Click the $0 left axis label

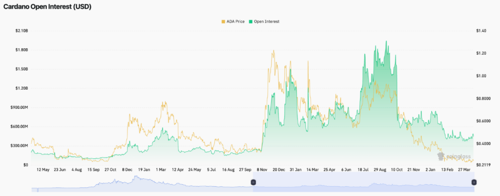click(26, 165)
